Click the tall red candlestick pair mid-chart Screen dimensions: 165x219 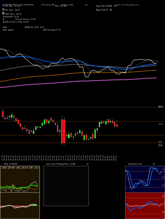pyautogui.click(x=63, y=131)
